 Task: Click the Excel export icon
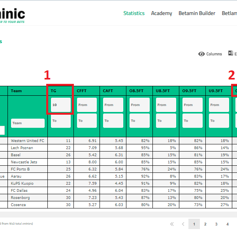pos(231,54)
